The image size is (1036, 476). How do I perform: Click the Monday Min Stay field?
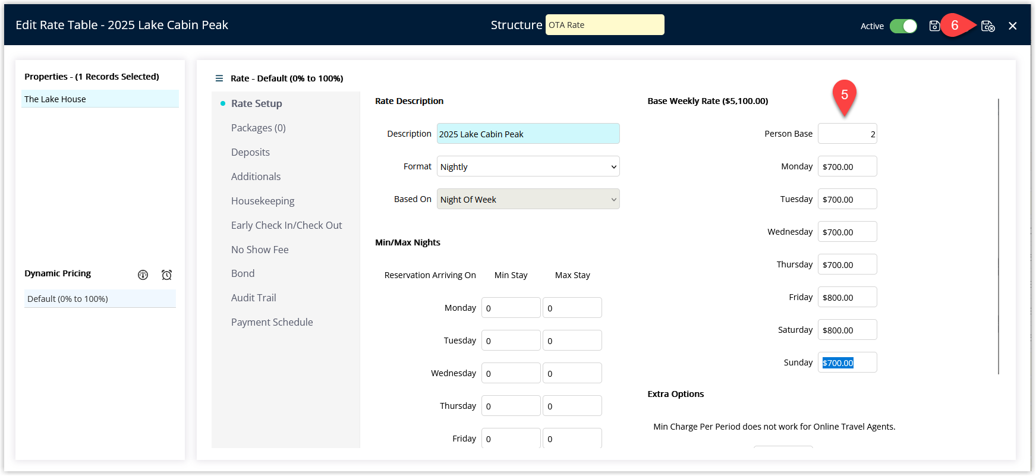pos(511,308)
